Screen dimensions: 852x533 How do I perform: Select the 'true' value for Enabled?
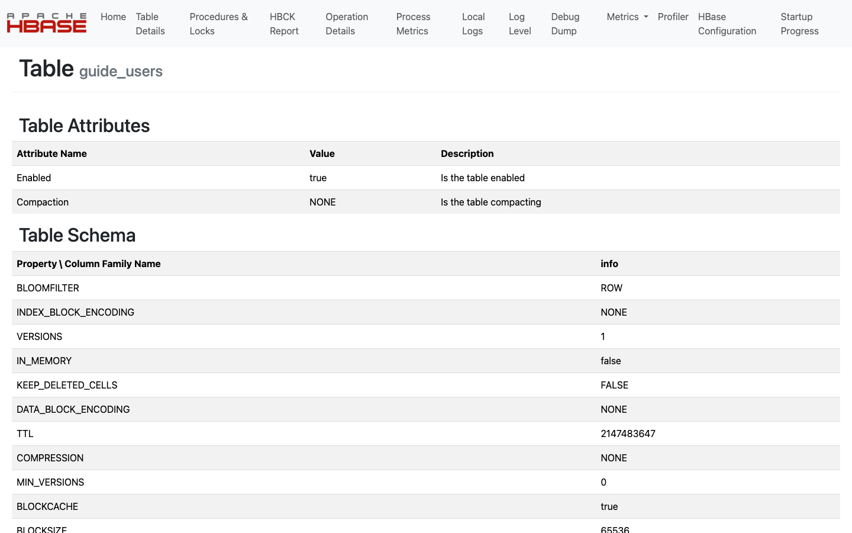click(318, 178)
